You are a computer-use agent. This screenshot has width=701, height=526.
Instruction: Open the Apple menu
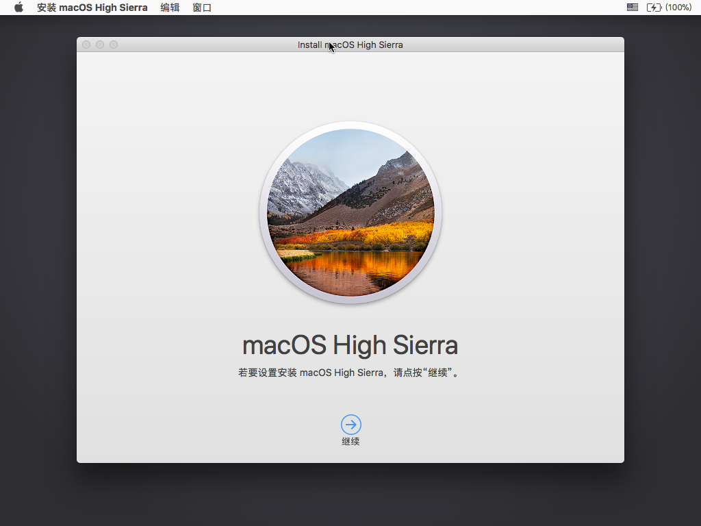coord(18,8)
